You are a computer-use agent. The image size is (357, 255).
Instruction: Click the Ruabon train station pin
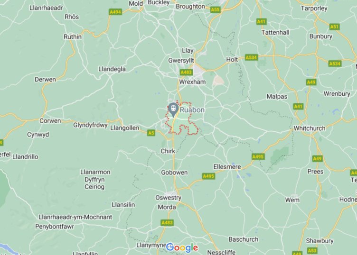tap(173, 109)
